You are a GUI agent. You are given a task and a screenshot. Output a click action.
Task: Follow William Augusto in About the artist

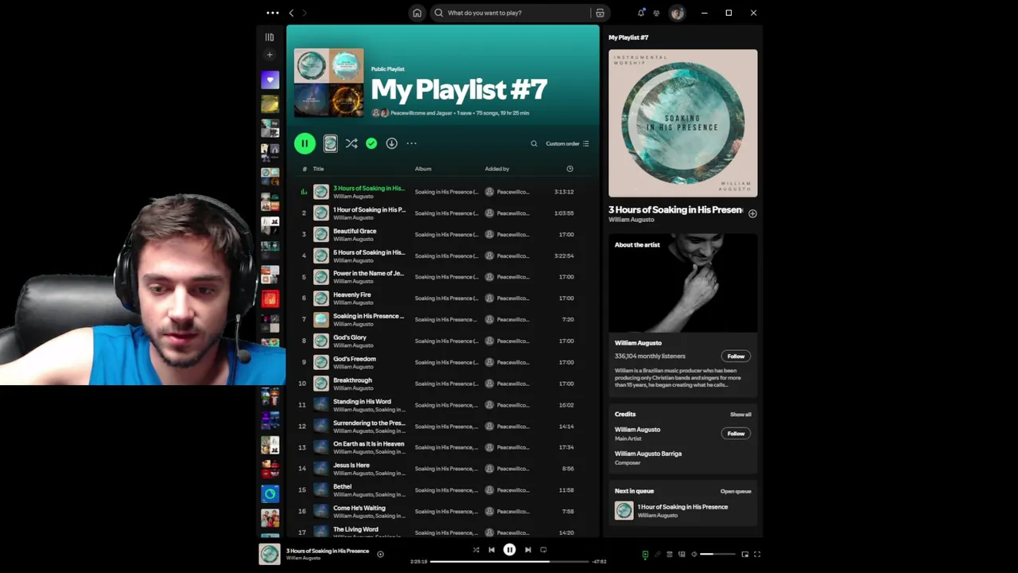click(x=736, y=357)
